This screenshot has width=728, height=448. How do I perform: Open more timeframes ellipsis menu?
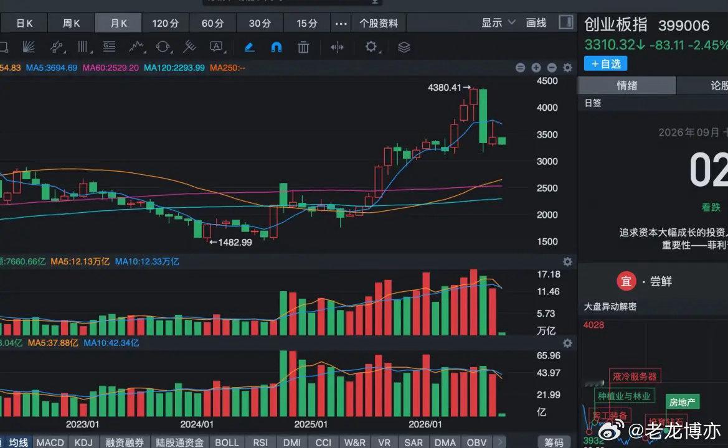pos(341,24)
